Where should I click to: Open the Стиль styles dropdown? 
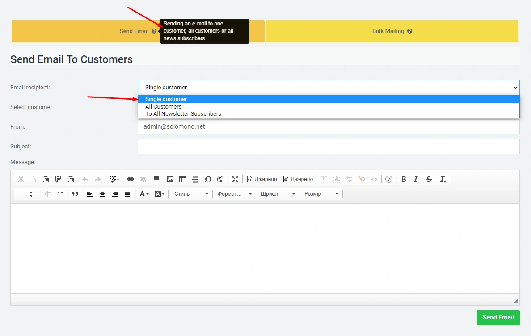[191, 194]
